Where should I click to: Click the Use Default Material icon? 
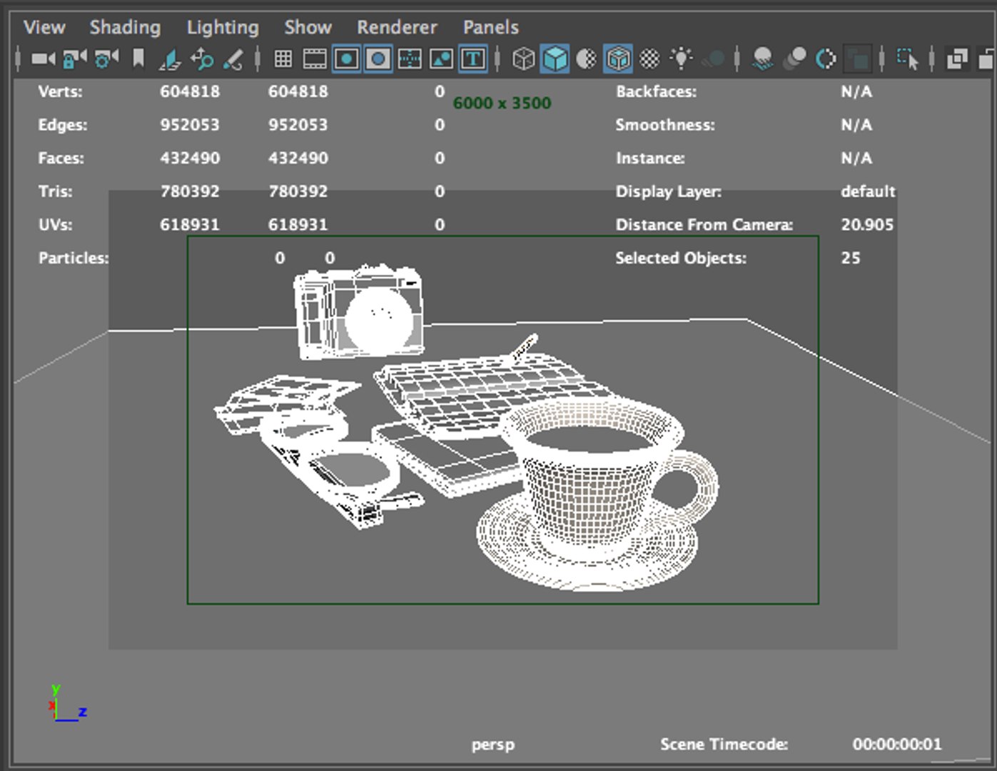tap(586, 59)
